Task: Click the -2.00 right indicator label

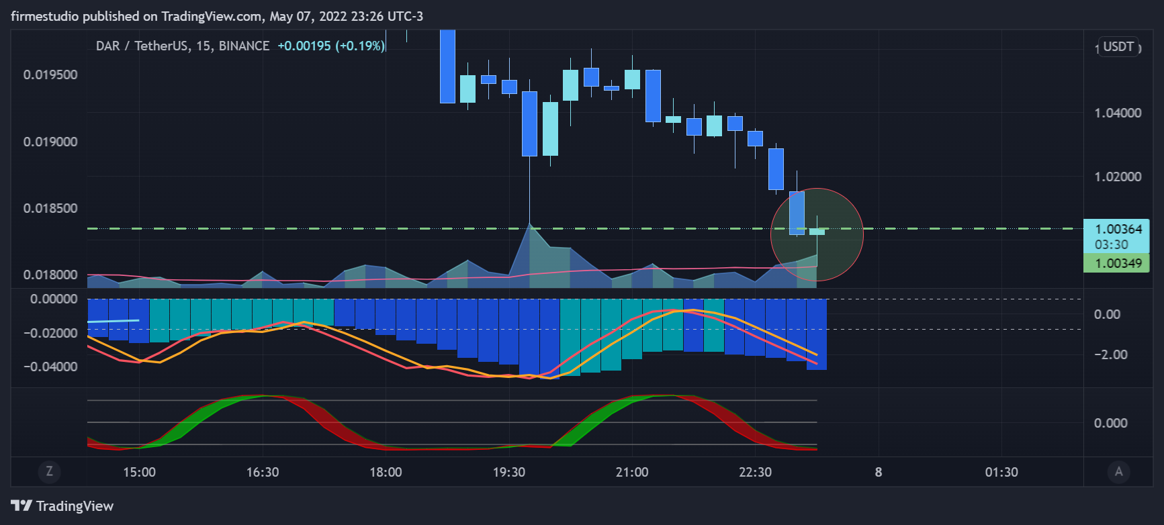Action: 1111,354
